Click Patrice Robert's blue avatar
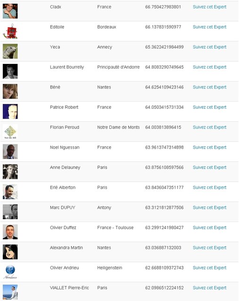The height and width of the screenshot is (301, 239). [x=10, y=111]
